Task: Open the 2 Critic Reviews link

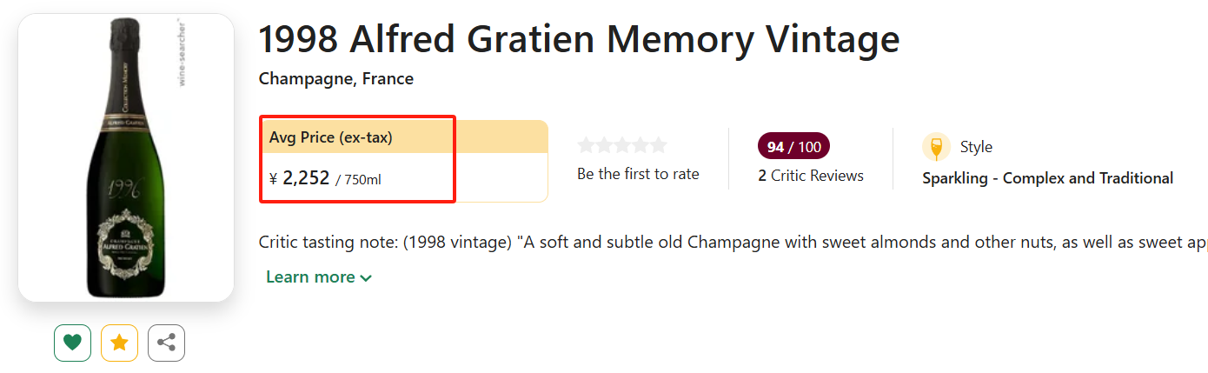Action: pyautogui.click(x=811, y=176)
